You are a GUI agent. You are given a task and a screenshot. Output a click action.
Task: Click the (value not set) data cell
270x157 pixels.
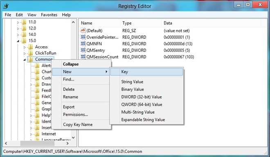(176, 31)
